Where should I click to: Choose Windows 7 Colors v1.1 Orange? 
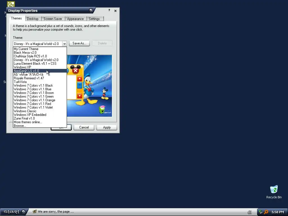point(40,100)
